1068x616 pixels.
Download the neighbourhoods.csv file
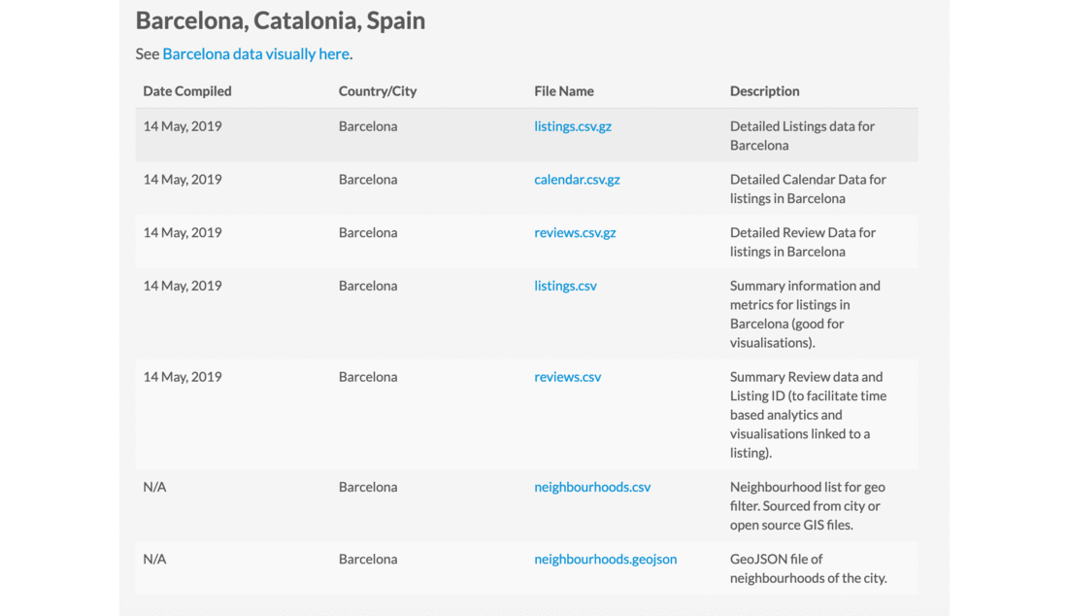pos(592,487)
